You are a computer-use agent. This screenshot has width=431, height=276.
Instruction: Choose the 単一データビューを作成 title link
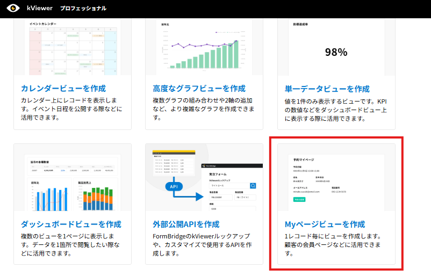pyautogui.click(x=327, y=89)
